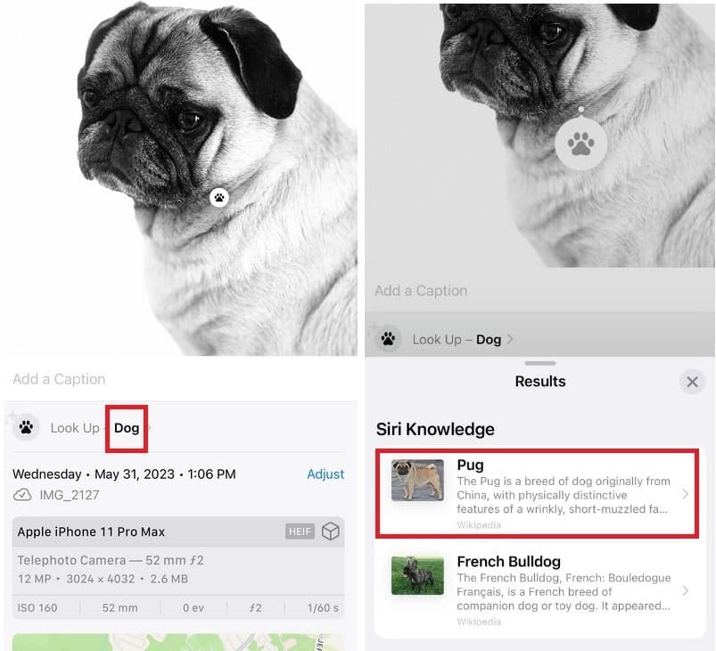Click the HEIF format badge
The image size is (716, 651).
[x=300, y=532]
